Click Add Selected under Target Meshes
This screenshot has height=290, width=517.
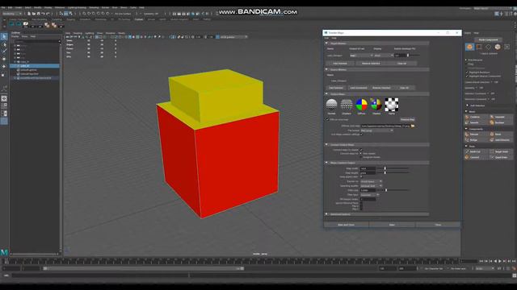click(x=340, y=64)
